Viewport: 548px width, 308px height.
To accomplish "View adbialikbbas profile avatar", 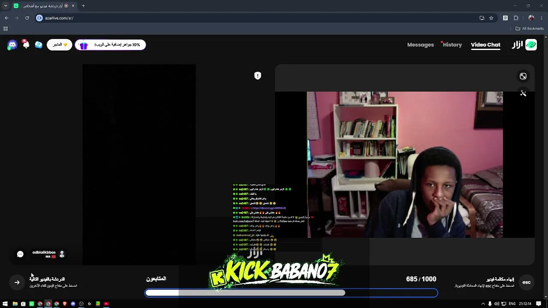I will click(x=62, y=254).
